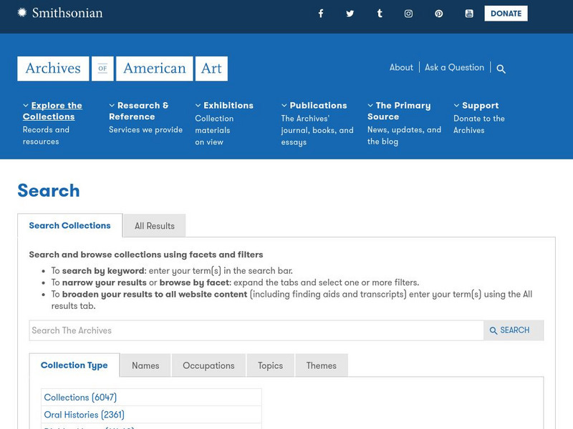Expand the Research & Reference menu
Image resolution: width=573 pixels, height=429 pixels.
point(139,111)
